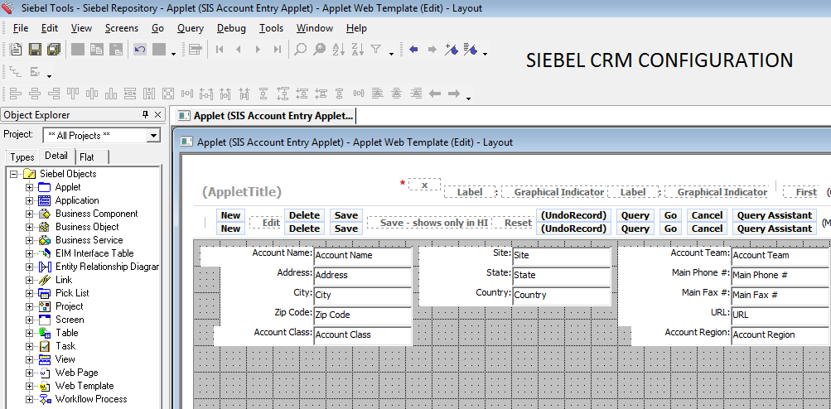831x409 pixels.
Task: Click the Bookmarks list icon
Action: click(x=470, y=50)
